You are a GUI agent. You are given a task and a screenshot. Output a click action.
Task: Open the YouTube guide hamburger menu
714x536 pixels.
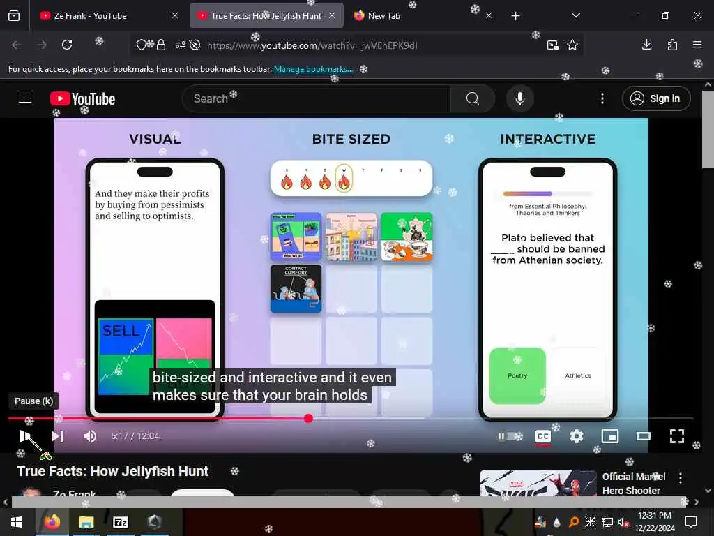click(25, 98)
